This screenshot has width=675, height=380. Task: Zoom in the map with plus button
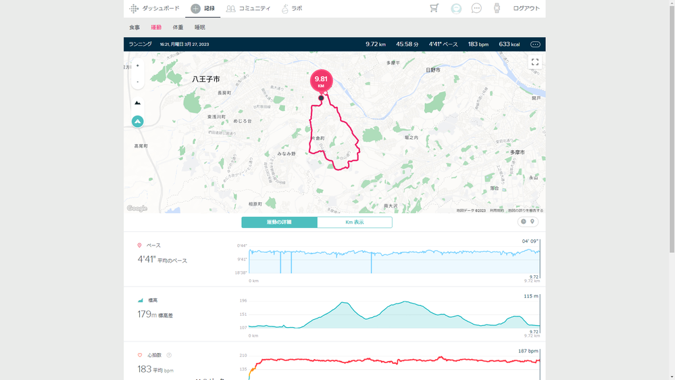[x=137, y=66]
